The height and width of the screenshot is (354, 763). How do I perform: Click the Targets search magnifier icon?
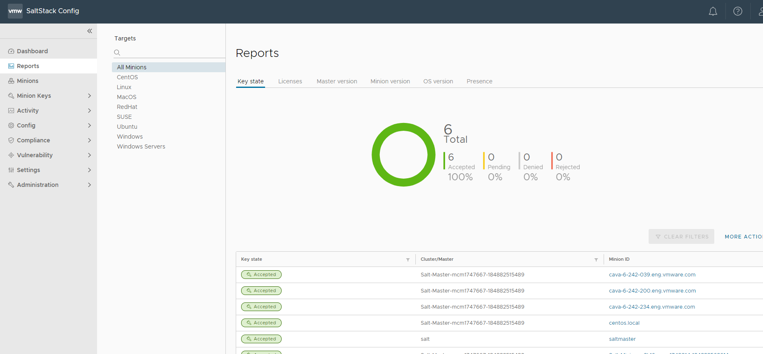[x=117, y=52]
